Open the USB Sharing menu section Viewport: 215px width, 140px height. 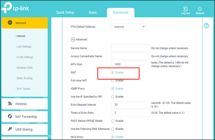pos(25,129)
